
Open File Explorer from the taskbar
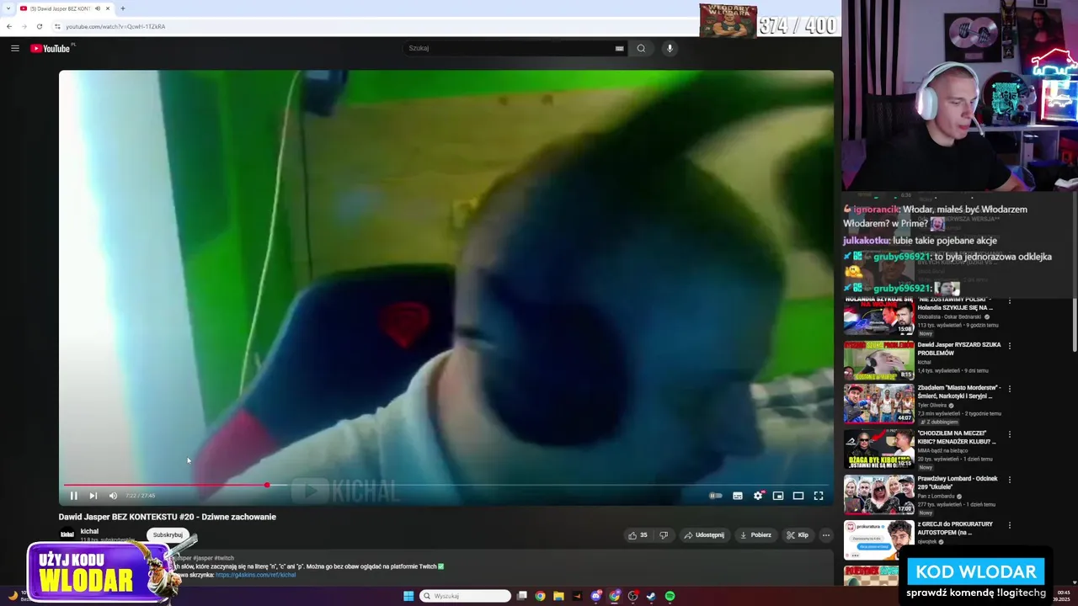coord(558,596)
